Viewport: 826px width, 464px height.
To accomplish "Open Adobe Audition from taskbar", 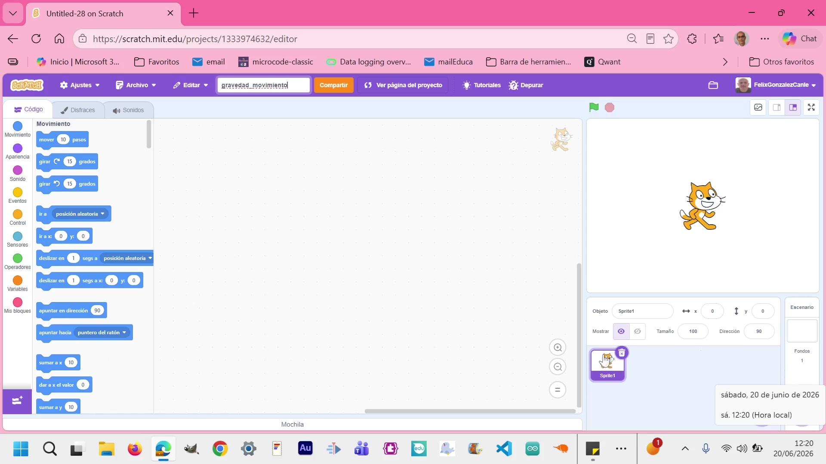I will [x=305, y=449].
